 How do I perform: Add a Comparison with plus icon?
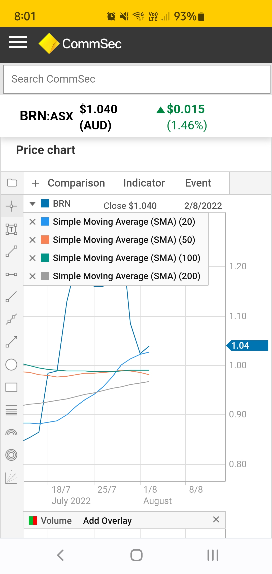36,183
